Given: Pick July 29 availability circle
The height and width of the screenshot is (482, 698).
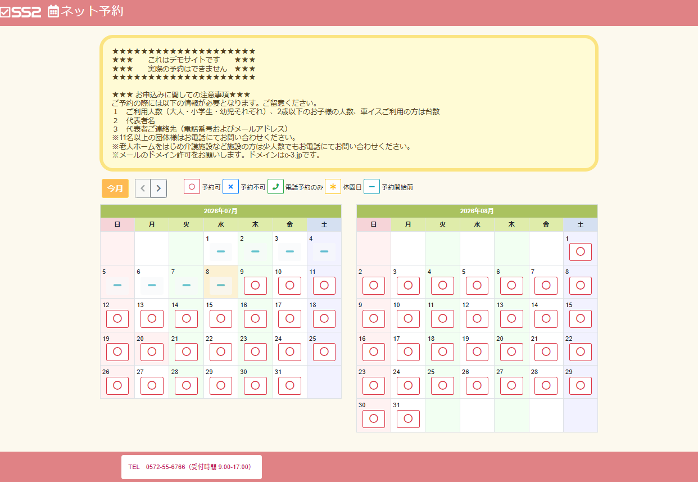Looking at the screenshot, I should click(x=221, y=386).
